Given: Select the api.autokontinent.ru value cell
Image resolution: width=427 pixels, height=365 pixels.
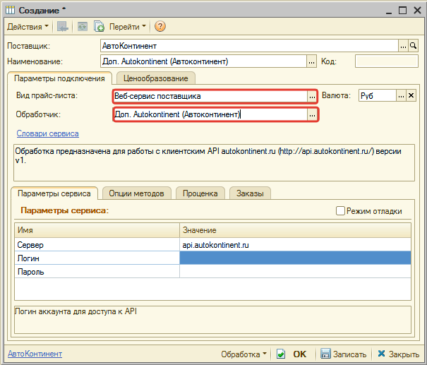Looking at the screenshot, I should 295,244.
